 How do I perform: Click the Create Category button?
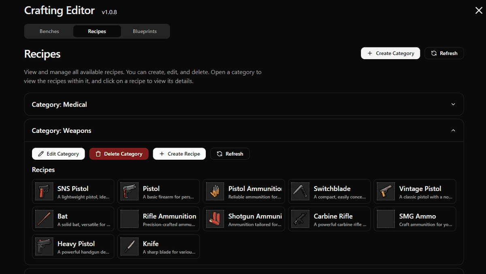click(390, 53)
